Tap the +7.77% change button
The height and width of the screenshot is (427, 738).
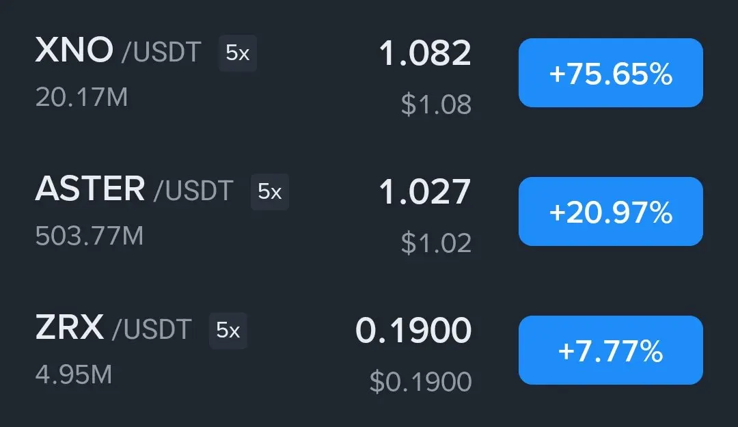click(x=610, y=350)
